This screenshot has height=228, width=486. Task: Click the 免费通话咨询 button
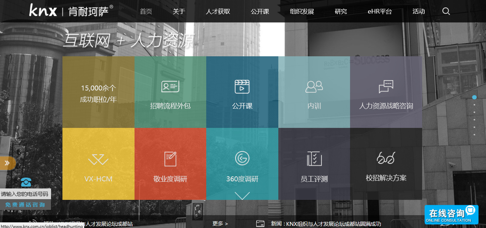click(x=25, y=205)
